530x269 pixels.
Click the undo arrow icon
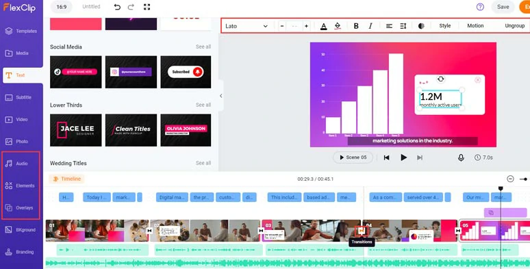point(117,7)
